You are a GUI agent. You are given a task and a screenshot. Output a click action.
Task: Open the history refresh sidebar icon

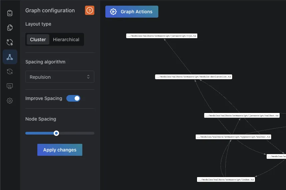10,71
